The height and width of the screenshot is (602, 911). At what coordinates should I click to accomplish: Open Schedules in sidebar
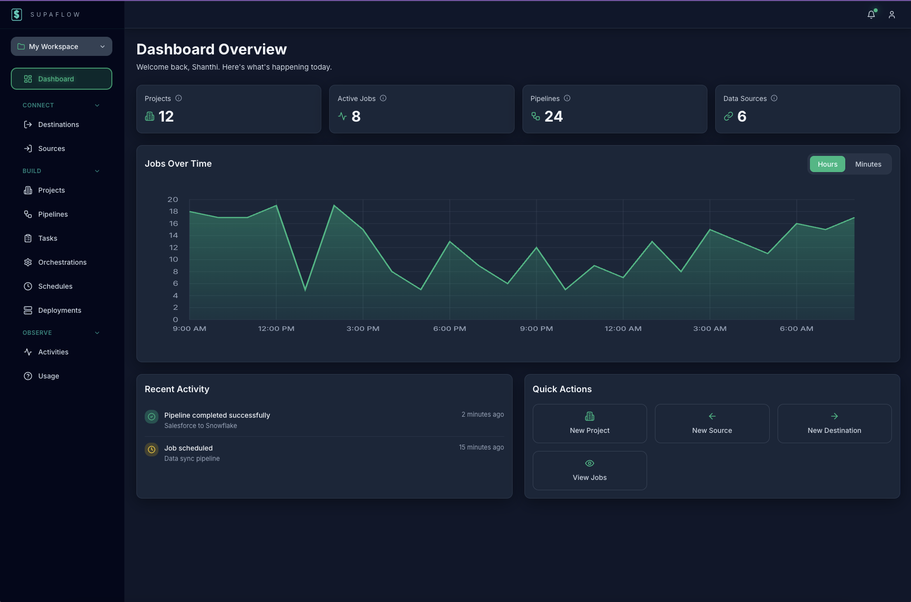point(61,286)
